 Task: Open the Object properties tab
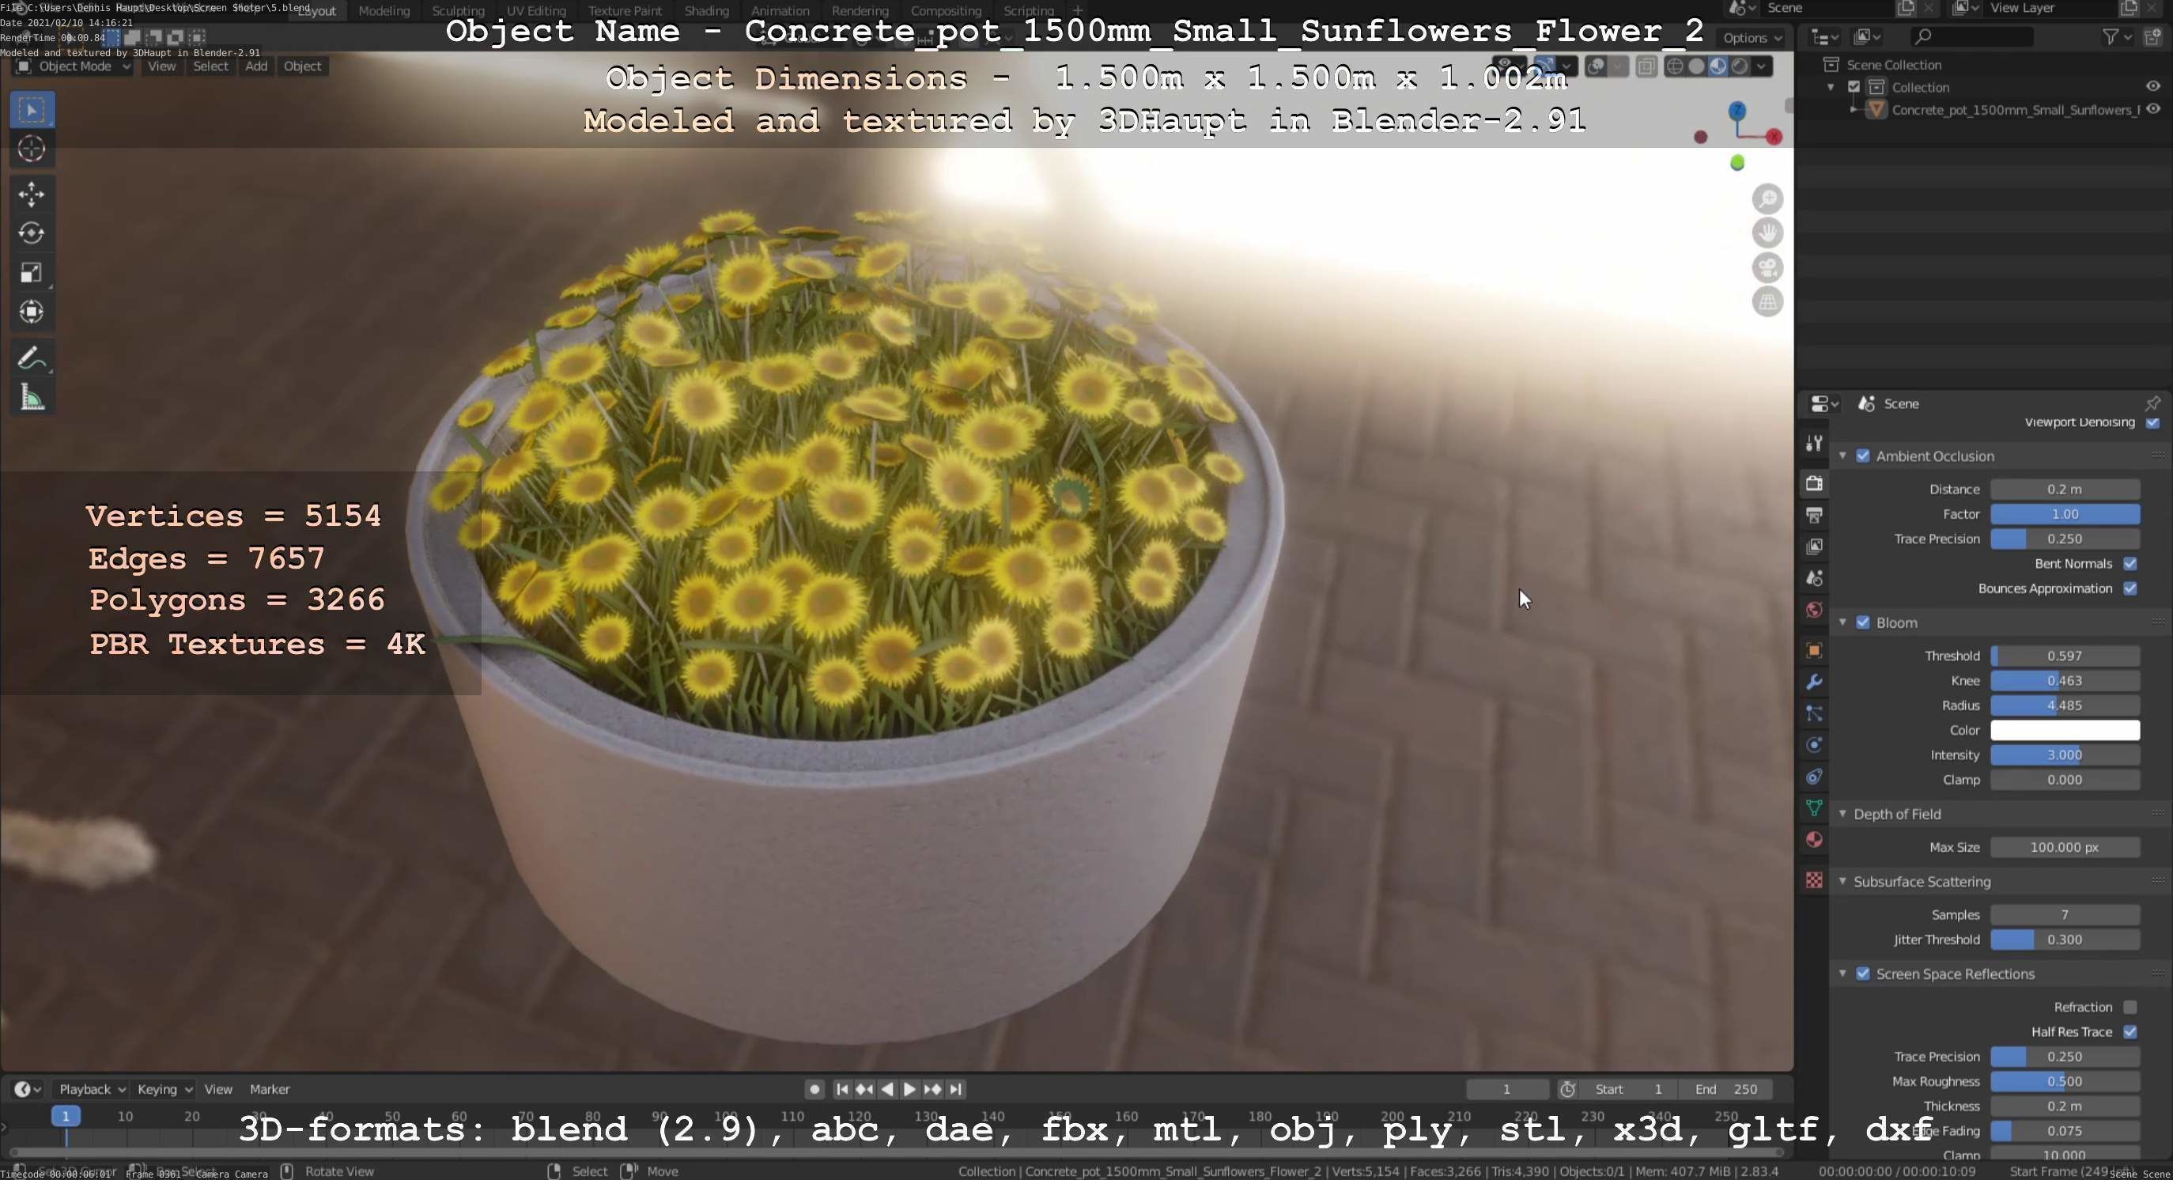pos(1814,650)
